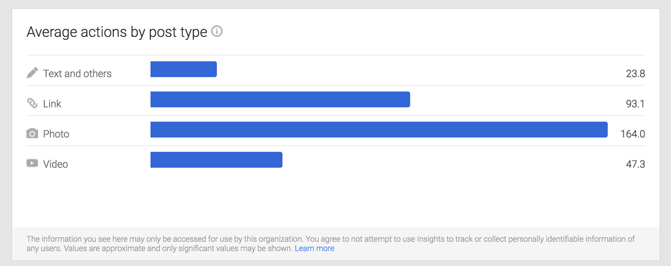This screenshot has width=671, height=266.
Task: Click the "Average actions by post type" heading
Action: pyautogui.click(x=117, y=32)
